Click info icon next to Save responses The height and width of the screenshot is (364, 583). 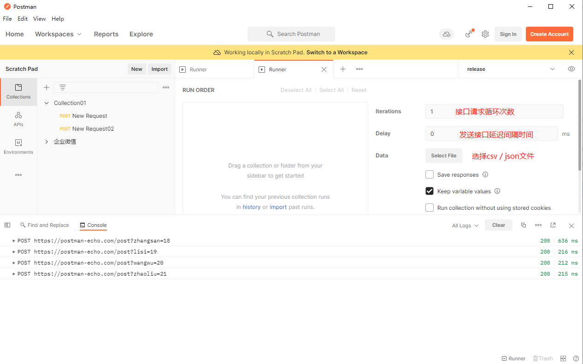point(485,174)
